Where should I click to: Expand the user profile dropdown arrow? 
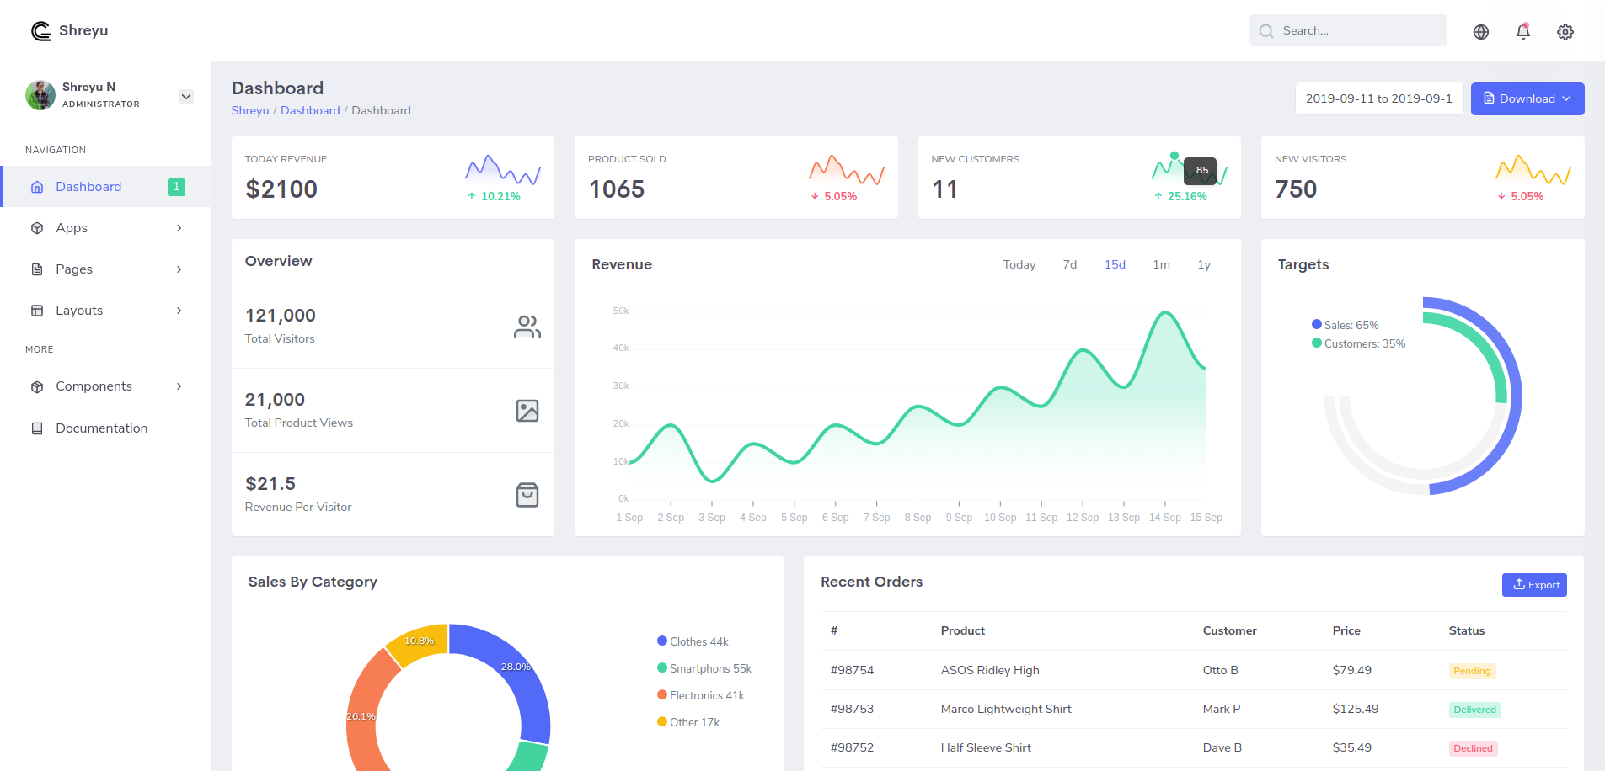coord(186,97)
